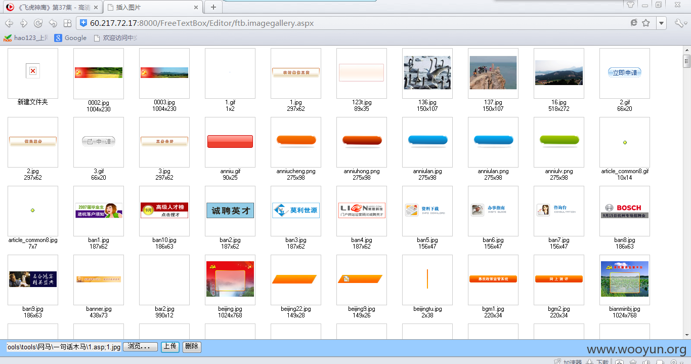This screenshot has width=691, height=364.
Task: Click the file name banner.jpg
Action: [99, 309]
